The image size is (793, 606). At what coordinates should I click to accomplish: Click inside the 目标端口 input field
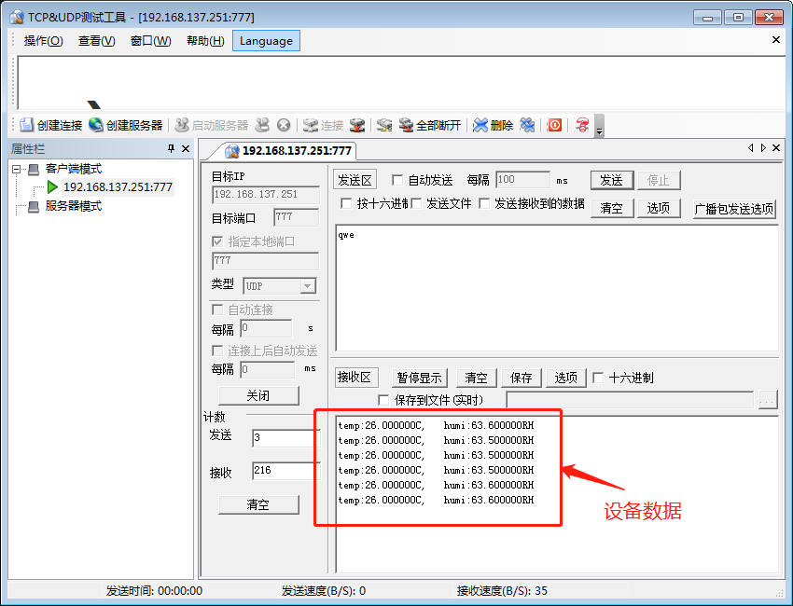[x=296, y=215]
